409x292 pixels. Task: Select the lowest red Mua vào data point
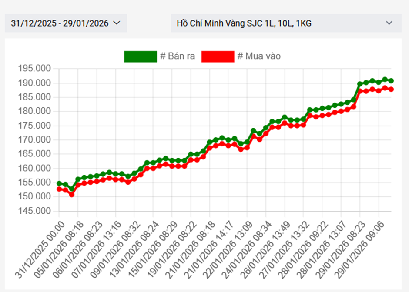pyautogui.click(x=72, y=194)
